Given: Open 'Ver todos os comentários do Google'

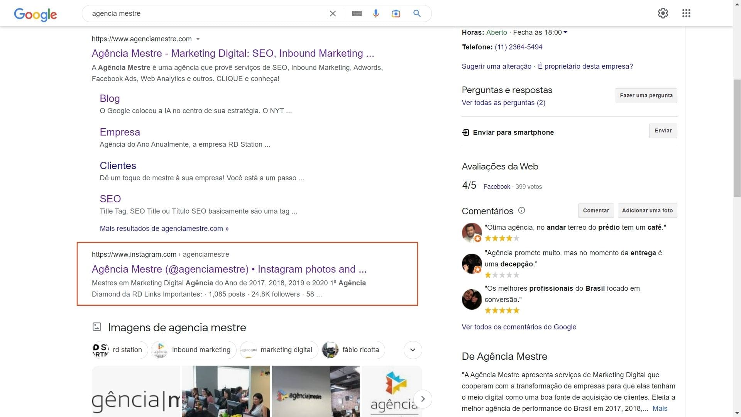Looking at the screenshot, I should pos(519,327).
